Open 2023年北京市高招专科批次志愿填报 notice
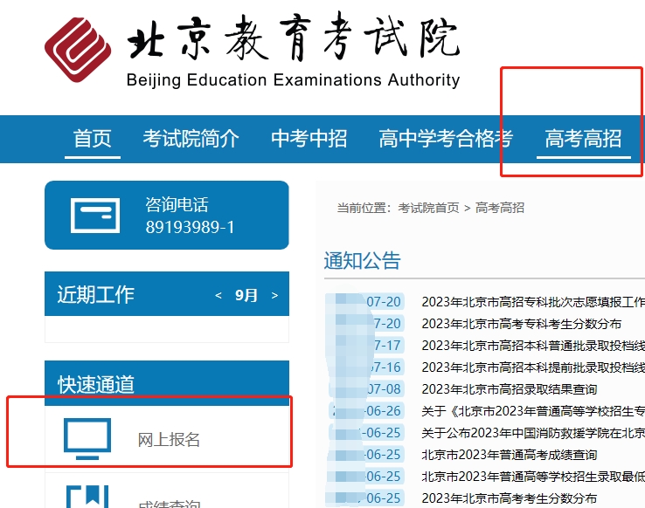Screen dimensions: 645x508 coord(532,302)
